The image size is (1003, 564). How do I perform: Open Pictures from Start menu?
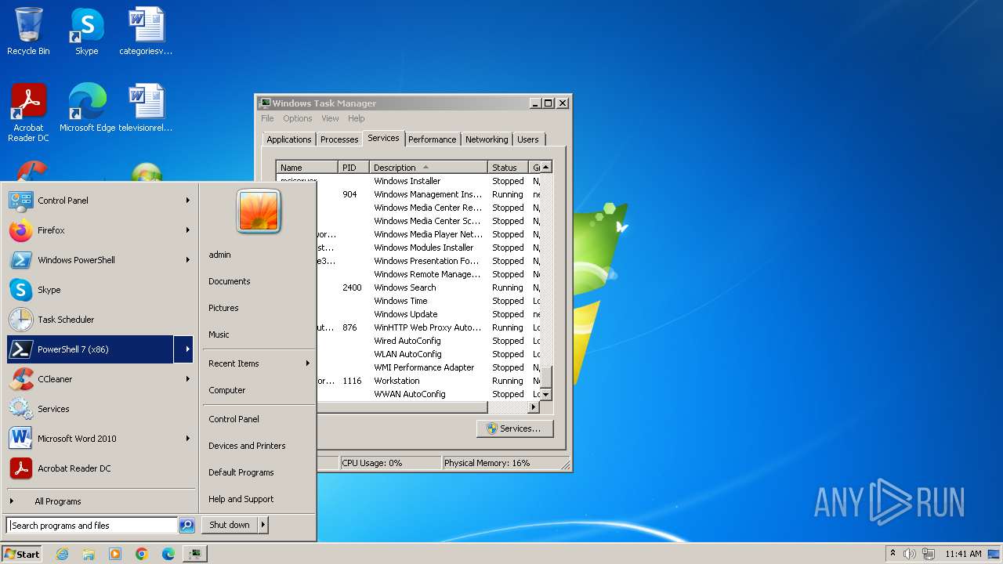pyautogui.click(x=259, y=308)
